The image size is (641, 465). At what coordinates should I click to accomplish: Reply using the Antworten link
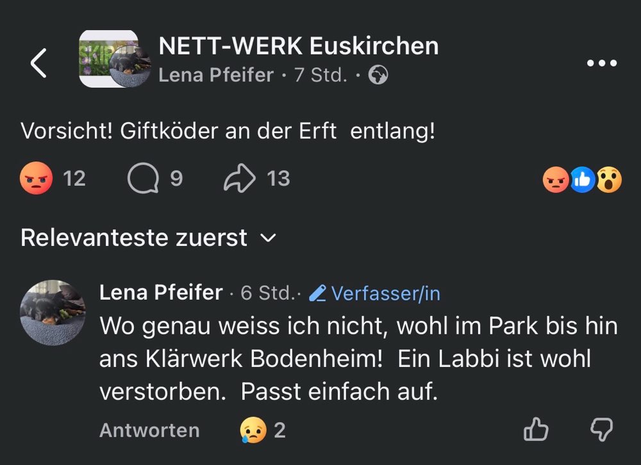(148, 430)
